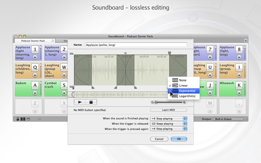Close the Podcast Starter Pack tab using its x

[53, 41]
